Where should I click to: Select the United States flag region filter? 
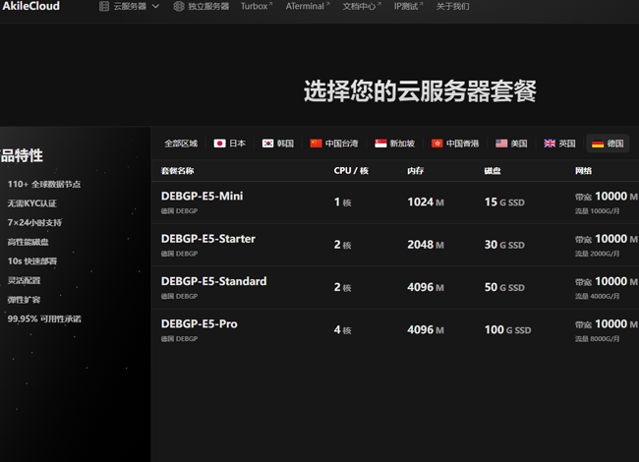[501, 144]
